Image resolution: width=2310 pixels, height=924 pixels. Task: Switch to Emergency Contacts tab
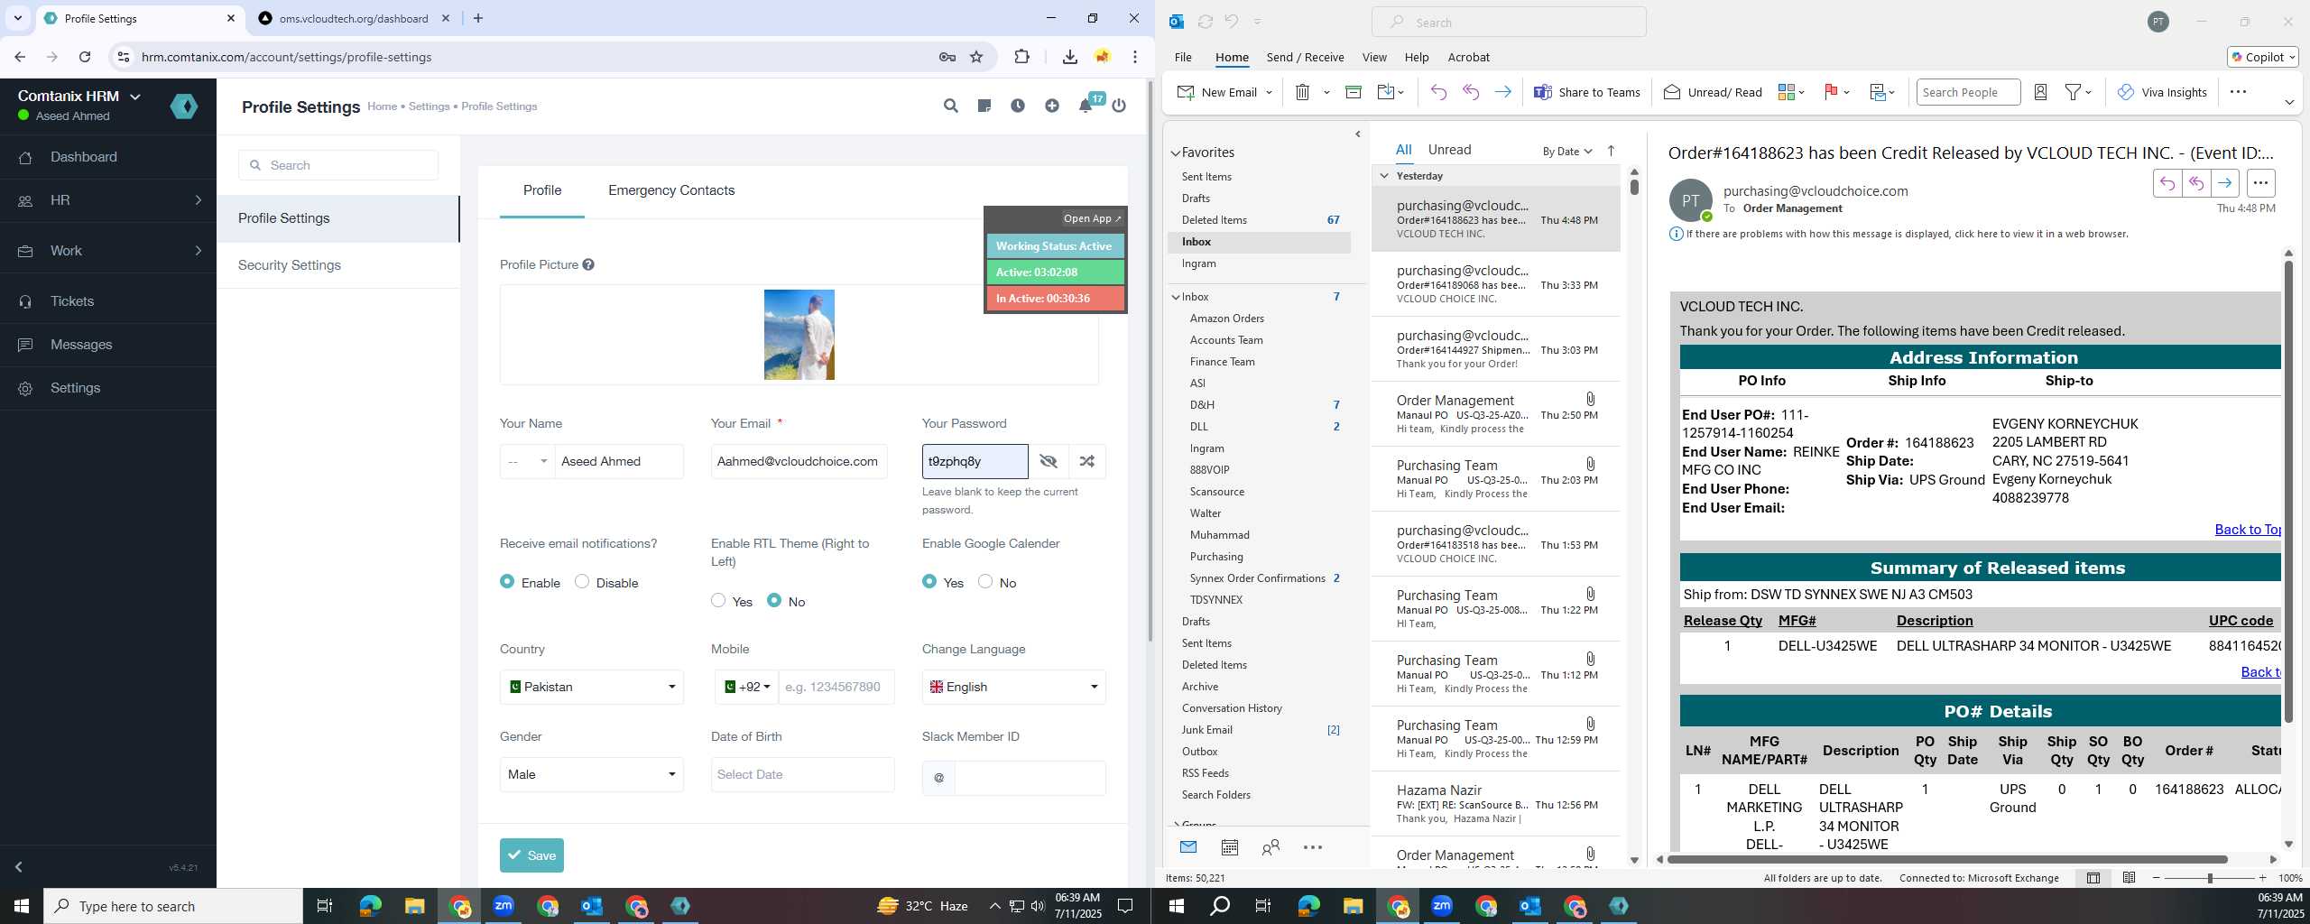pos(671,190)
